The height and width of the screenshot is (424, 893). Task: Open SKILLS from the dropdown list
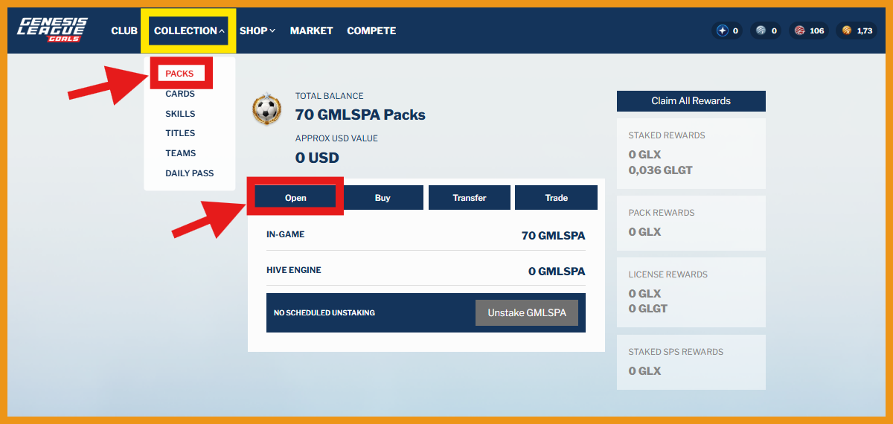point(180,114)
